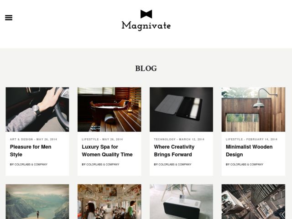Screen dimensions: 292x219
Task: Select Lifestyle category on wooden design post
Action: 234,139
